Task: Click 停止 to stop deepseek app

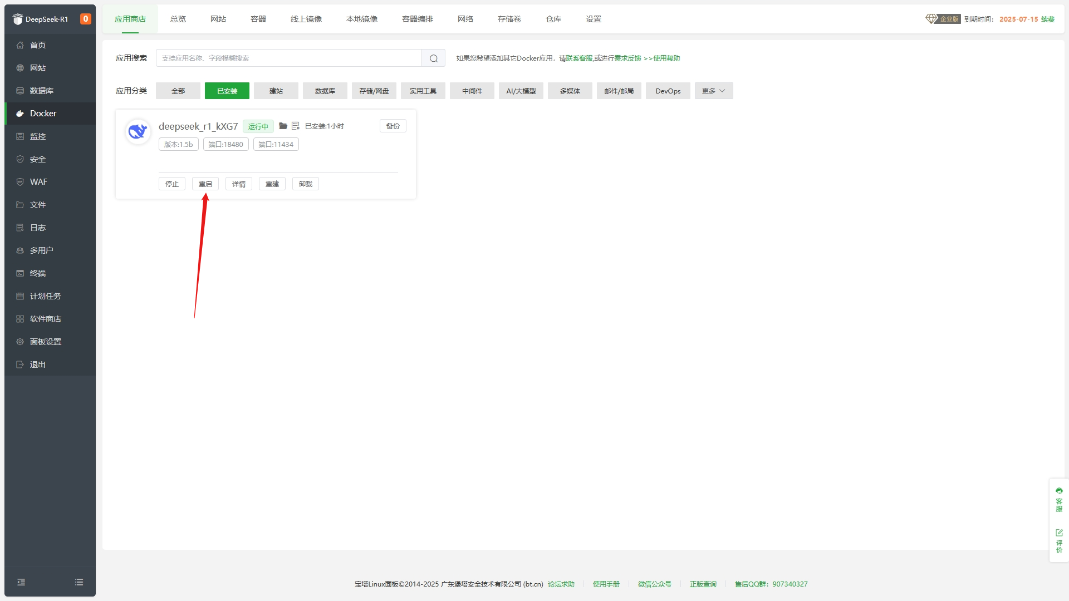Action: (172, 184)
